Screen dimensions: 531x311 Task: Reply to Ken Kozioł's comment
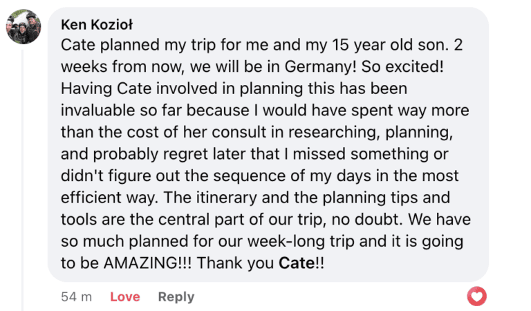pyautogui.click(x=176, y=296)
